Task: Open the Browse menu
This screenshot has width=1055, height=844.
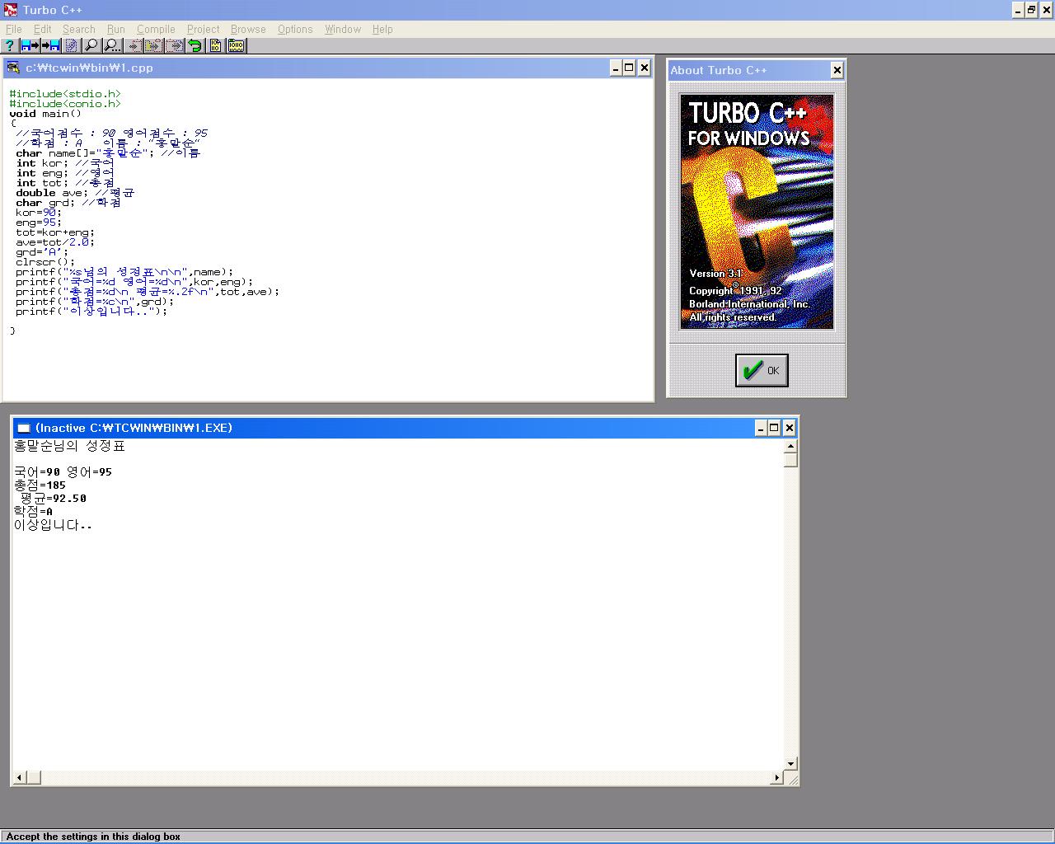Action: (x=248, y=29)
